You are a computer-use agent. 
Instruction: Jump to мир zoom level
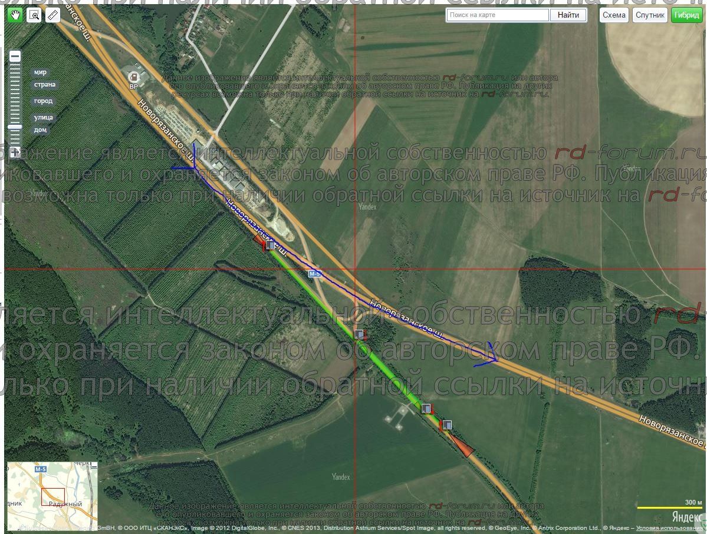click(x=40, y=72)
